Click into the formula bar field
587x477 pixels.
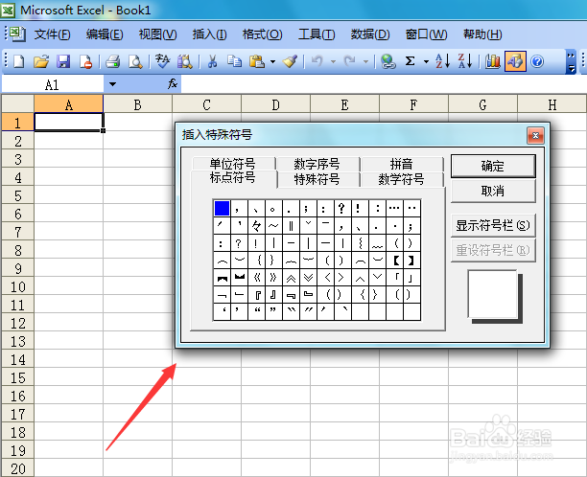point(384,84)
